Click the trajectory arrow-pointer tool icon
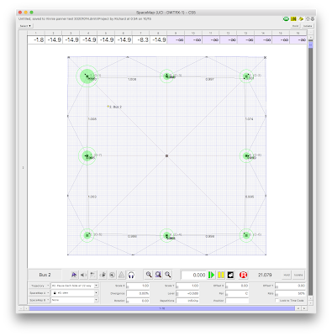Image resolution: width=332 pixels, height=336 pixels. 74,275
